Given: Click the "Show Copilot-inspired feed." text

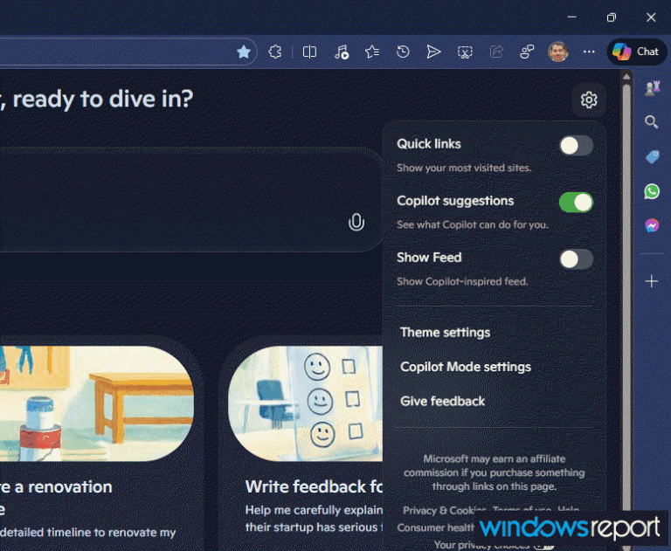Looking at the screenshot, I should coord(462,281).
